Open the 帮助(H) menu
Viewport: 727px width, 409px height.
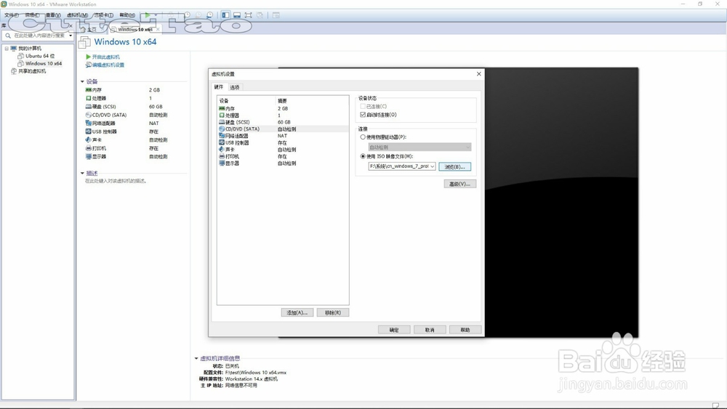(x=127, y=15)
